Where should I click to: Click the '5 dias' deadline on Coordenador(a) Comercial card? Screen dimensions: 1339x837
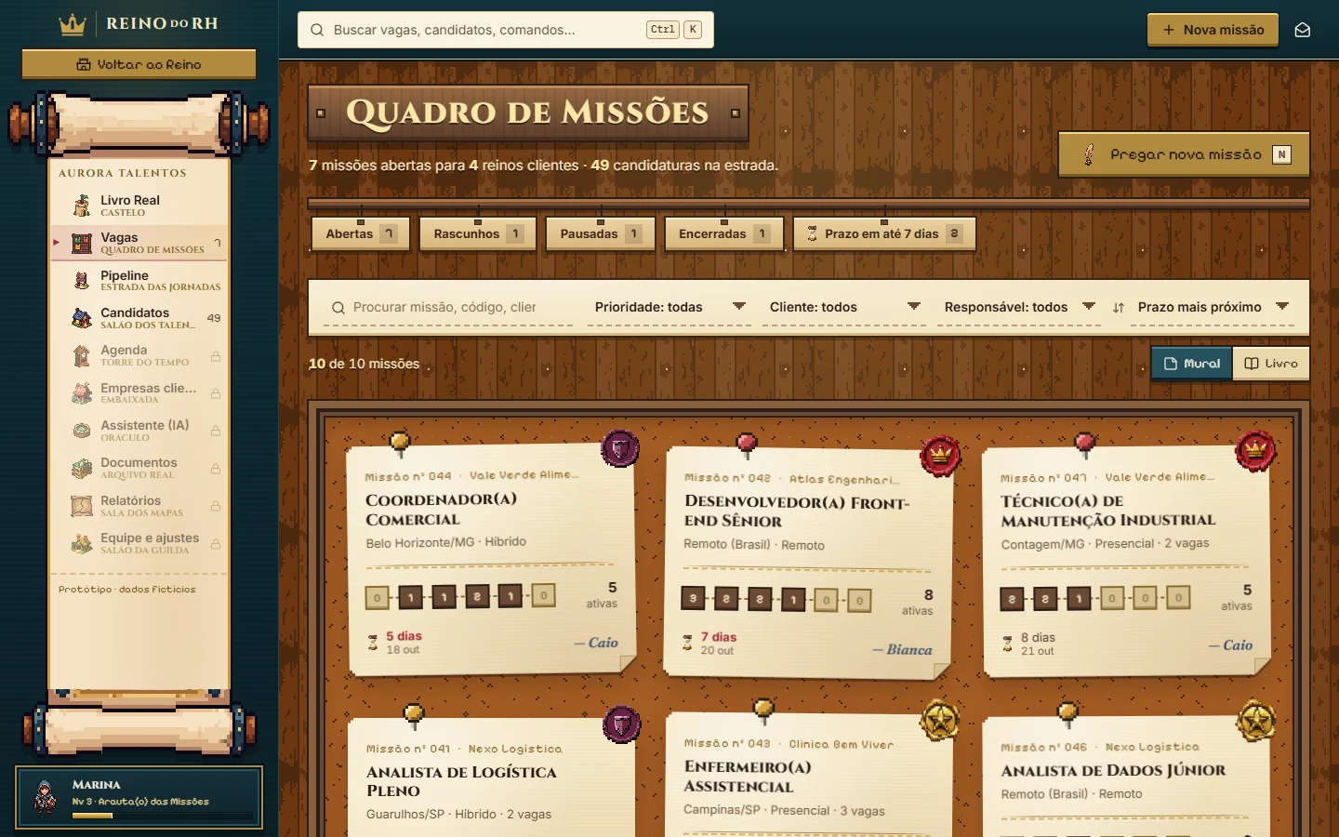click(x=404, y=636)
